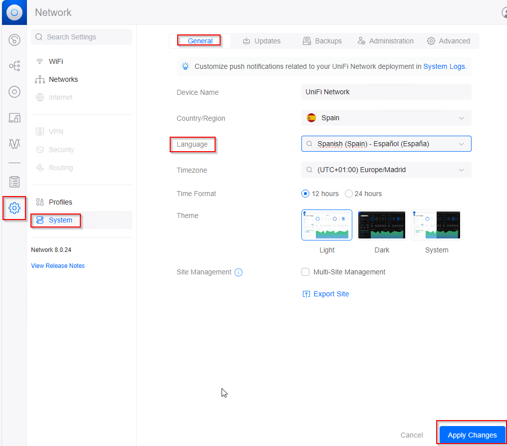Screen dimensions: 507x446
Task: Expand the Country/Region dropdown showing Spain
Action: (386, 118)
